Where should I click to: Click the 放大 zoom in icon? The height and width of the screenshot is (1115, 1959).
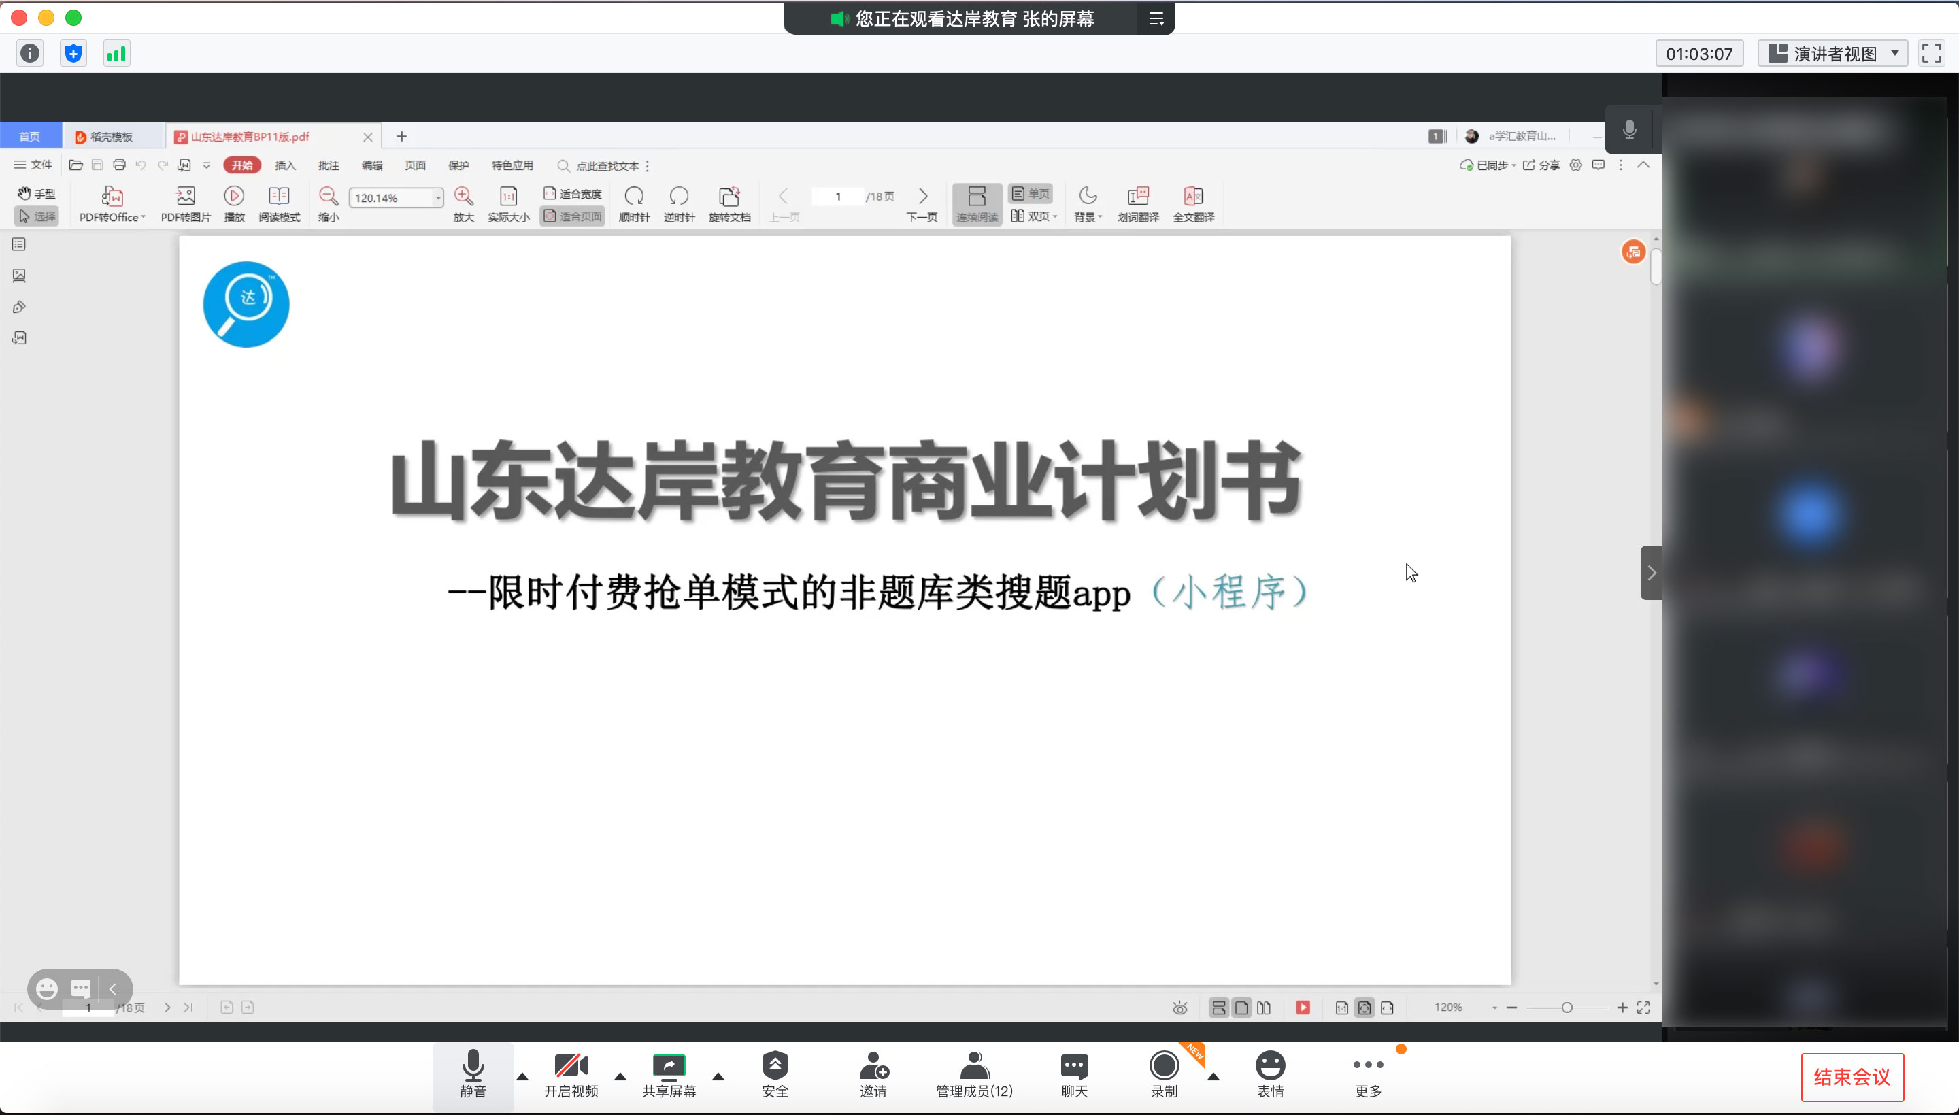463,197
